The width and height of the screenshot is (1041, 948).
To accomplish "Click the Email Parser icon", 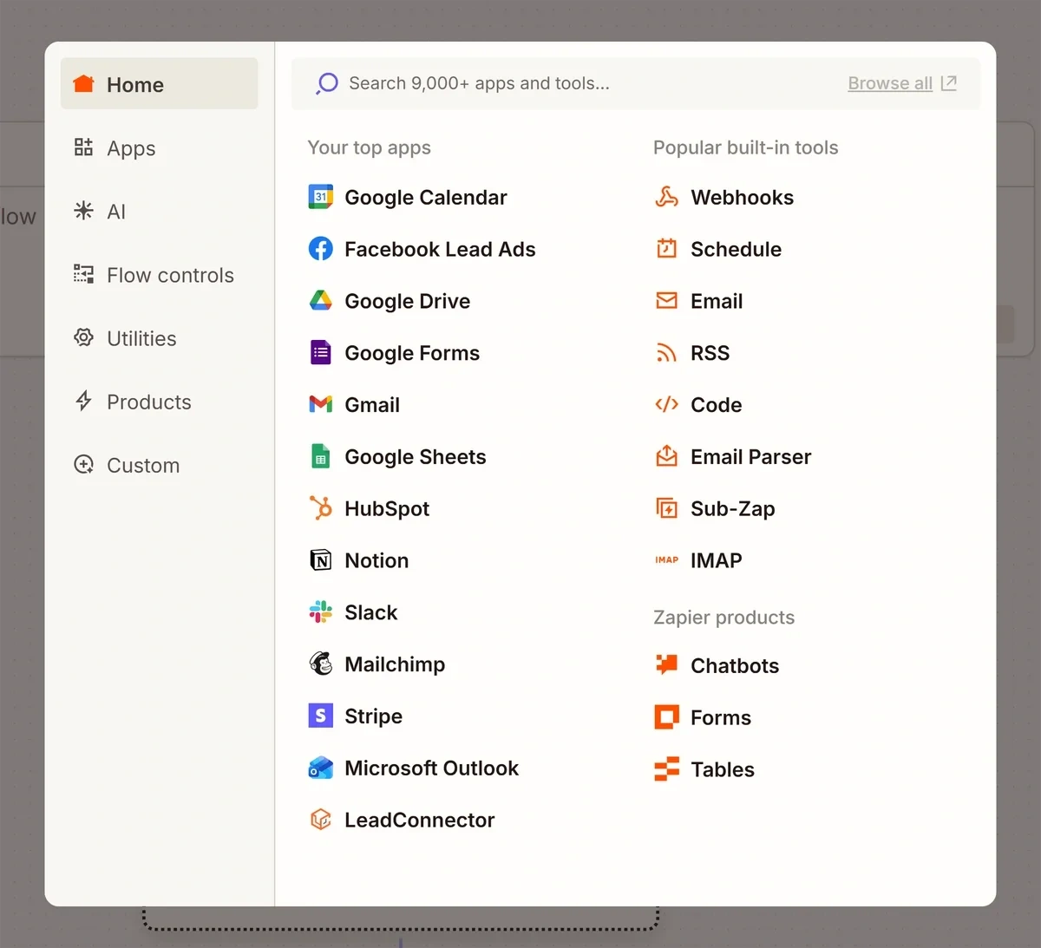I will point(666,456).
